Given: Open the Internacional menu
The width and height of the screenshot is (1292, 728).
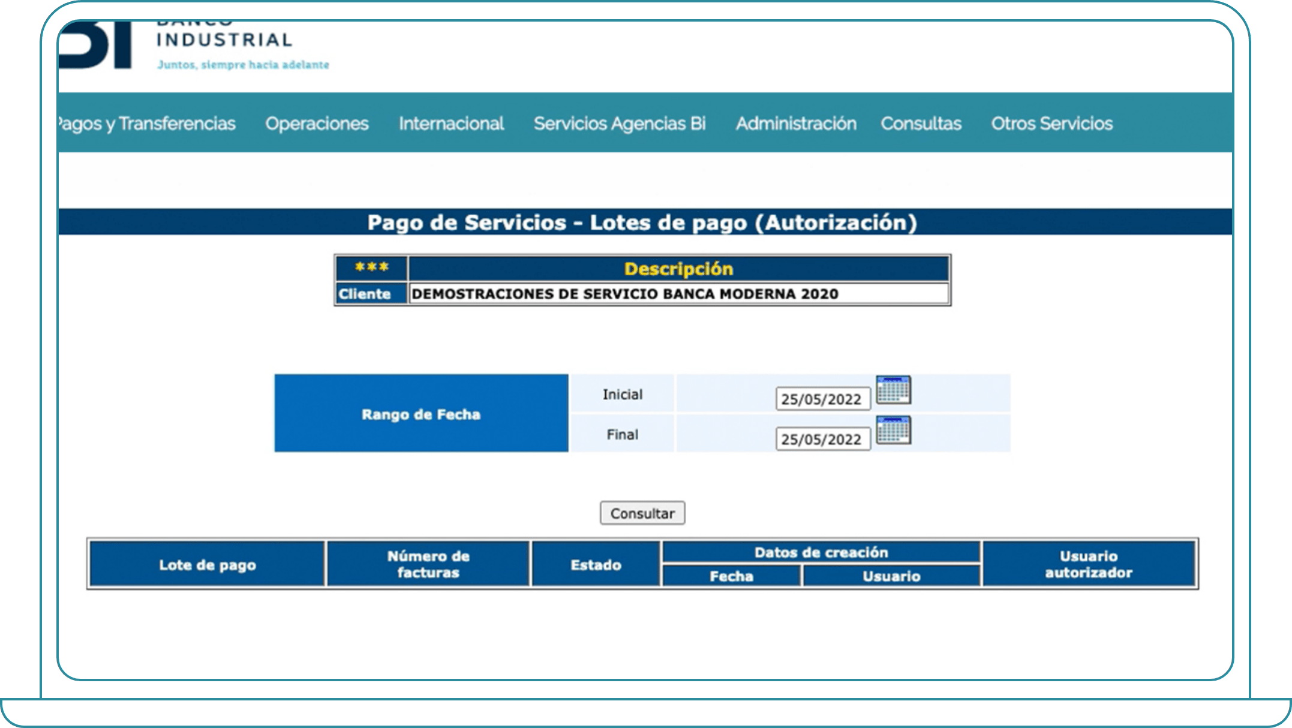Looking at the screenshot, I should click(x=451, y=123).
